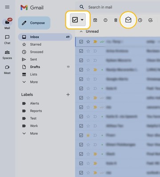Open the select dropdown arrow beside checkbox
Viewport: 160px width, 177px height.
[82, 20]
